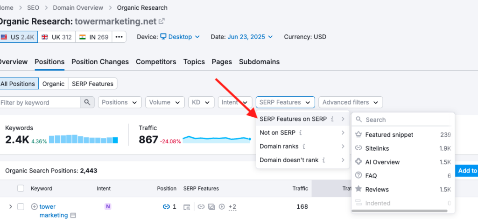Click the Reviews star icon
The image size is (478, 219).
click(x=358, y=189)
